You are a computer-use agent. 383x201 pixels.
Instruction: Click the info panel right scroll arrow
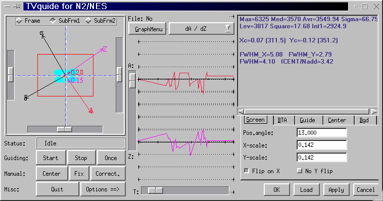pos(374,112)
